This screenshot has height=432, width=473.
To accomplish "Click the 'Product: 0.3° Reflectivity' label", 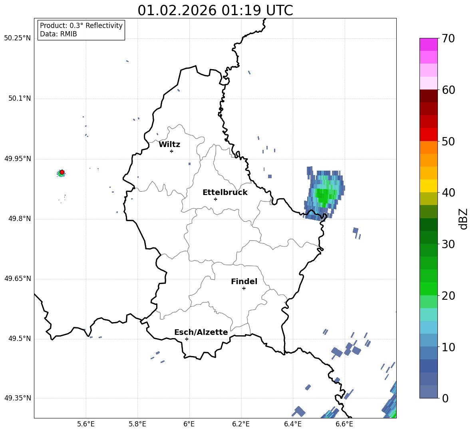I will click(x=81, y=25).
